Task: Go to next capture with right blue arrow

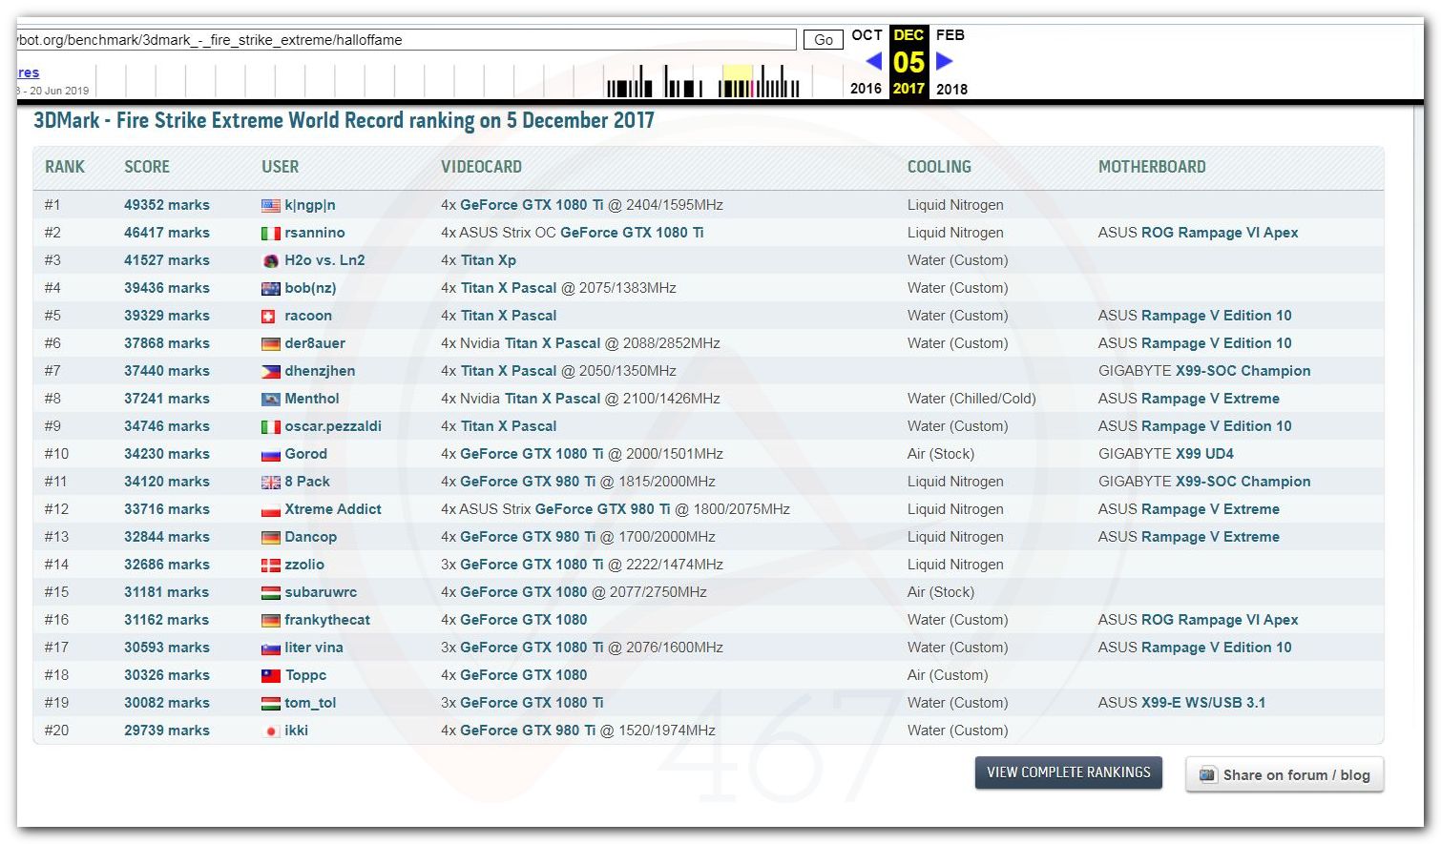Action: 944,61
